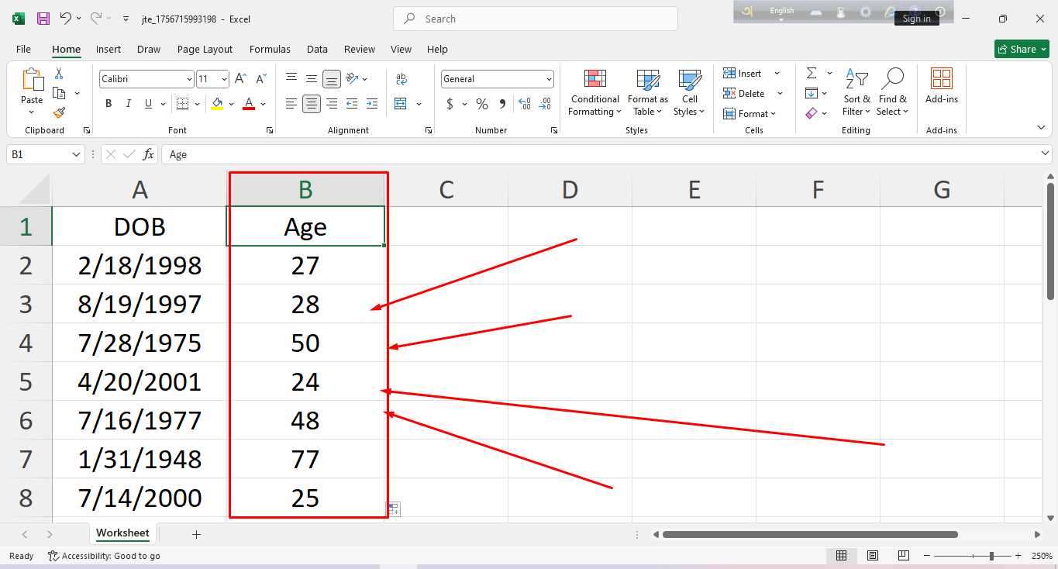Click the Cut scissors icon
Screen dimensions: 1058x569
click(x=59, y=74)
